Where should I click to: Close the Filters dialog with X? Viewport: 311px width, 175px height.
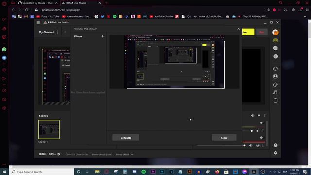point(239,29)
